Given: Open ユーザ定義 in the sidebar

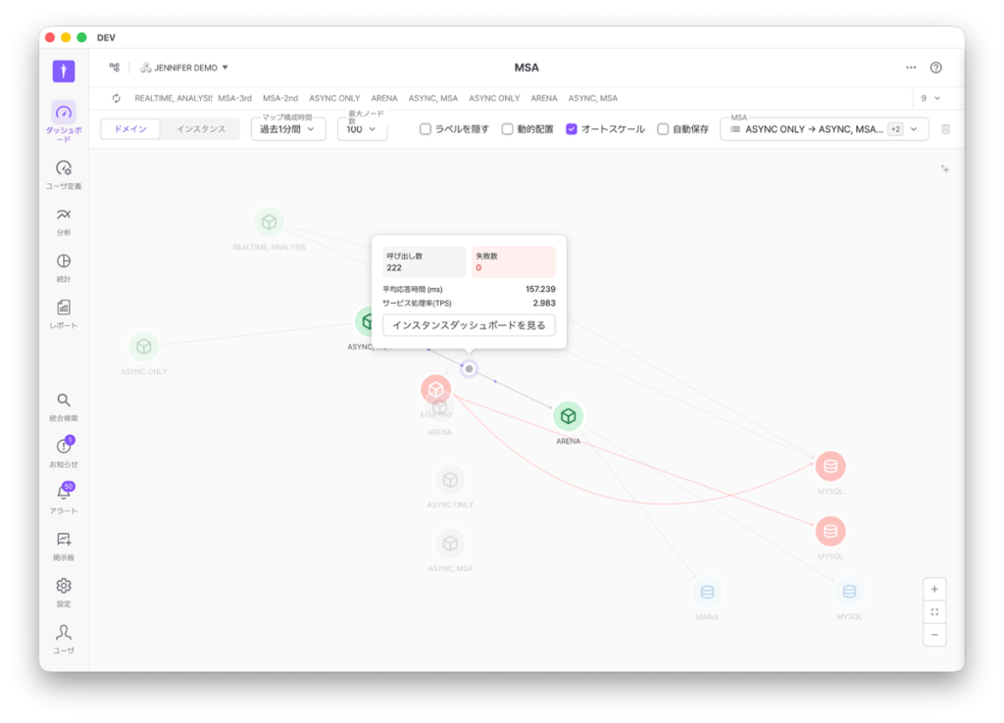Looking at the screenshot, I should pos(63,169).
